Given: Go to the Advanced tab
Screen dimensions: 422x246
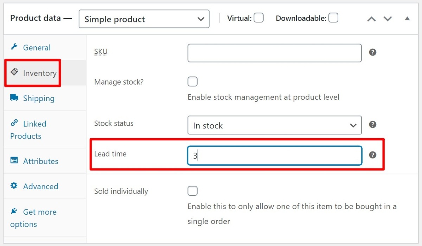Looking at the screenshot, I should coord(40,186).
